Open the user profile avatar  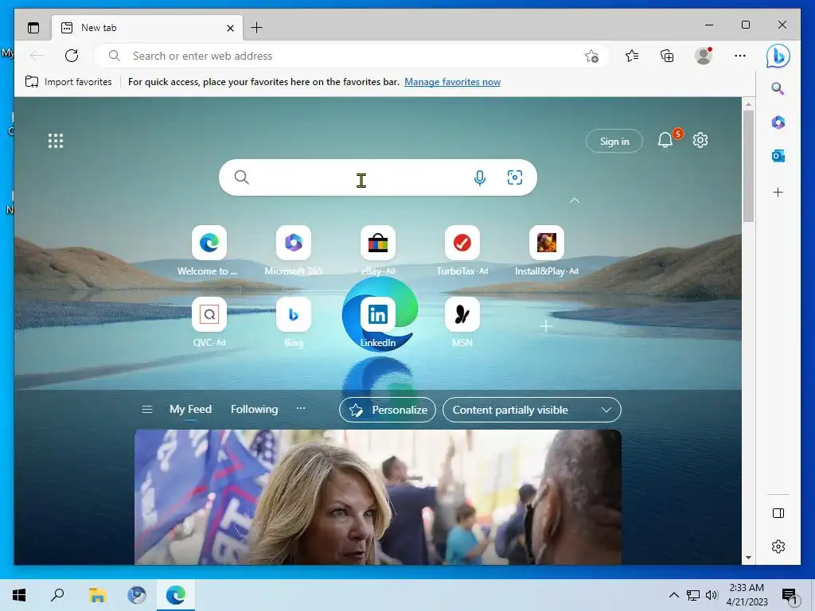pyautogui.click(x=704, y=56)
